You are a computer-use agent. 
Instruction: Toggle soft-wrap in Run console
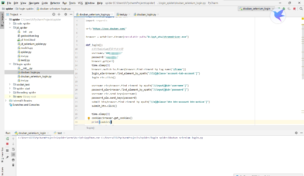[x=13, y=149]
